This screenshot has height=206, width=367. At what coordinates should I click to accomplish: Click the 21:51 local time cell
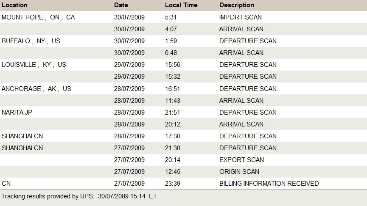[x=173, y=113]
